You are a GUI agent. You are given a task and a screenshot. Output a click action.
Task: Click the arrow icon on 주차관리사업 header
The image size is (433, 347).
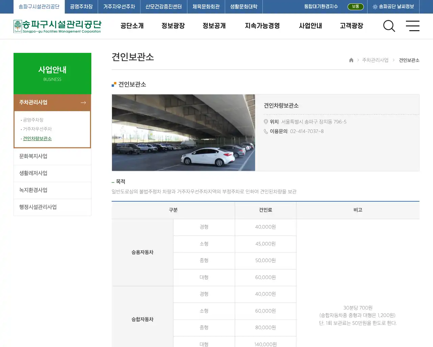coord(83,102)
